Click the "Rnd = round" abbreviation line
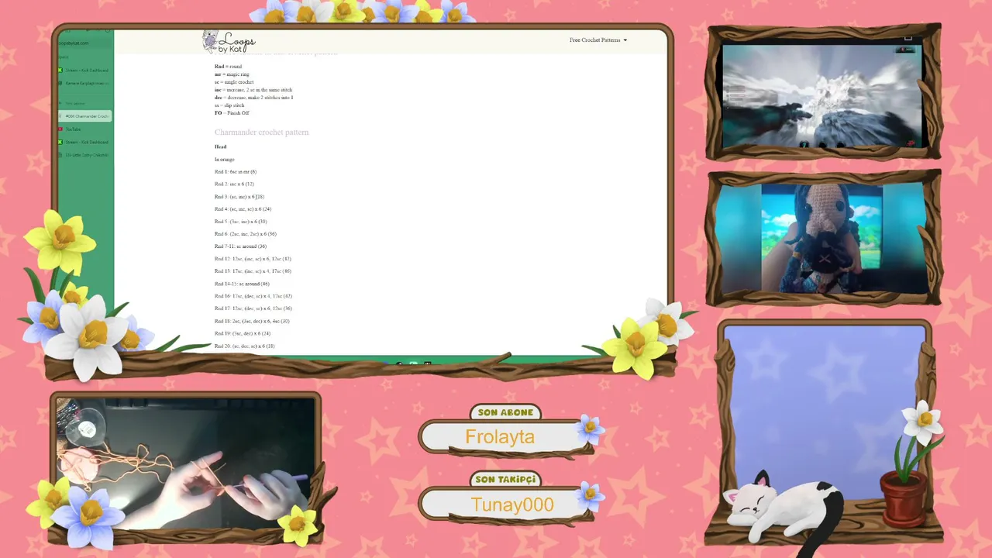 [x=228, y=67]
